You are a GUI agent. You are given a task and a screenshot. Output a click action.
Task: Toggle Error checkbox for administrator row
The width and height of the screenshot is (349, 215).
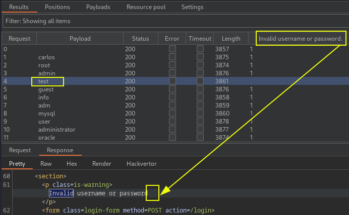(x=172, y=129)
